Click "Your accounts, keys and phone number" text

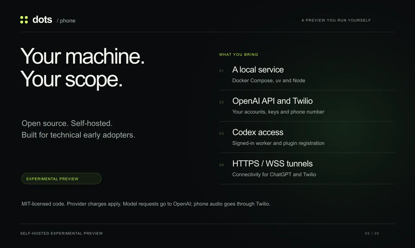[x=278, y=112]
